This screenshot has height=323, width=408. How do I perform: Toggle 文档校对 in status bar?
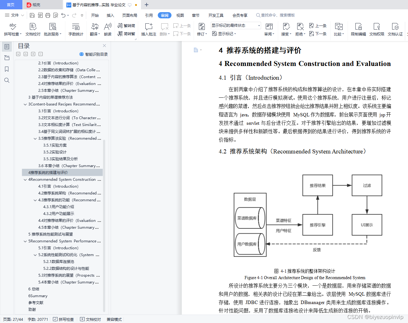91,319
